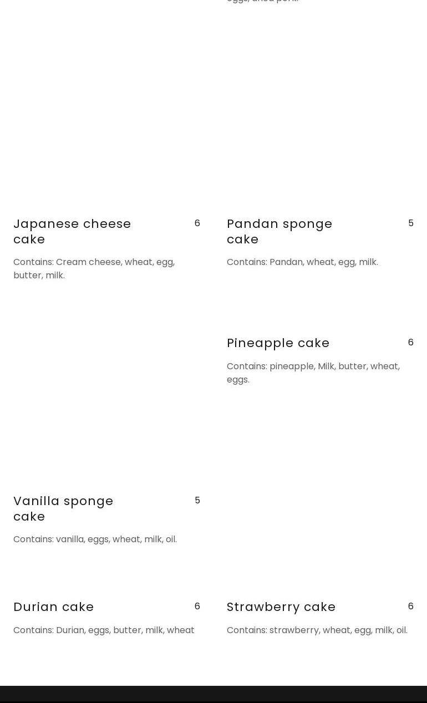
Task: Select the Pineapple cake title
Action: pyautogui.click(x=278, y=343)
